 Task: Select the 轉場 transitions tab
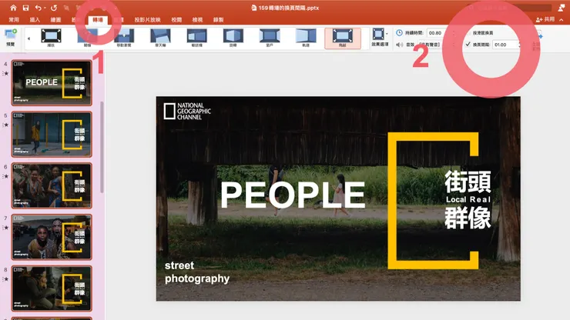click(97, 19)
